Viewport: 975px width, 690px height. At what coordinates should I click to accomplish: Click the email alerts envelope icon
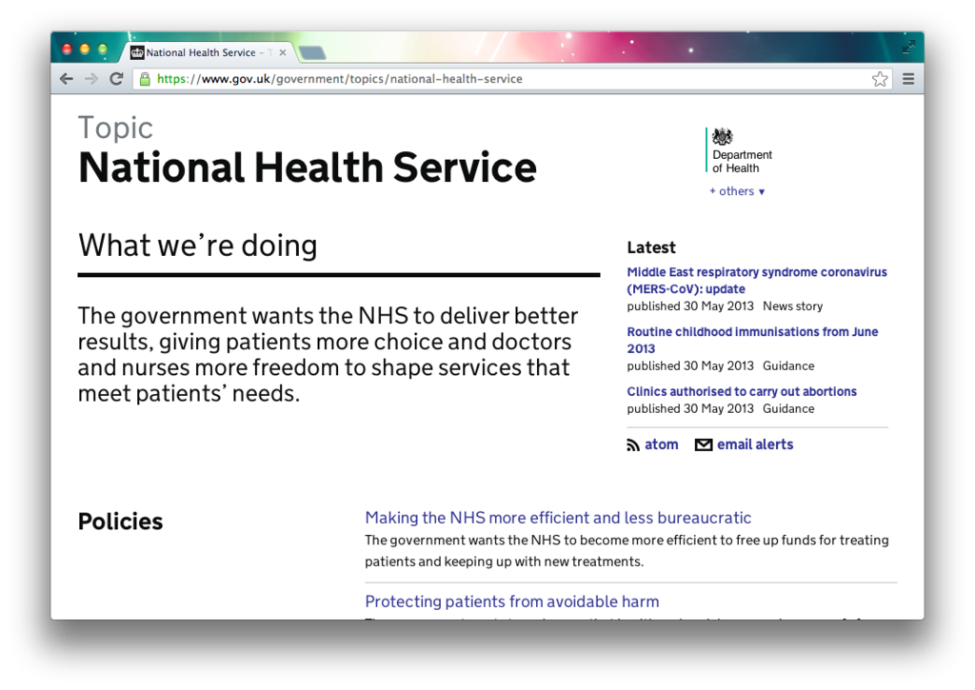[x=704, y=445]
